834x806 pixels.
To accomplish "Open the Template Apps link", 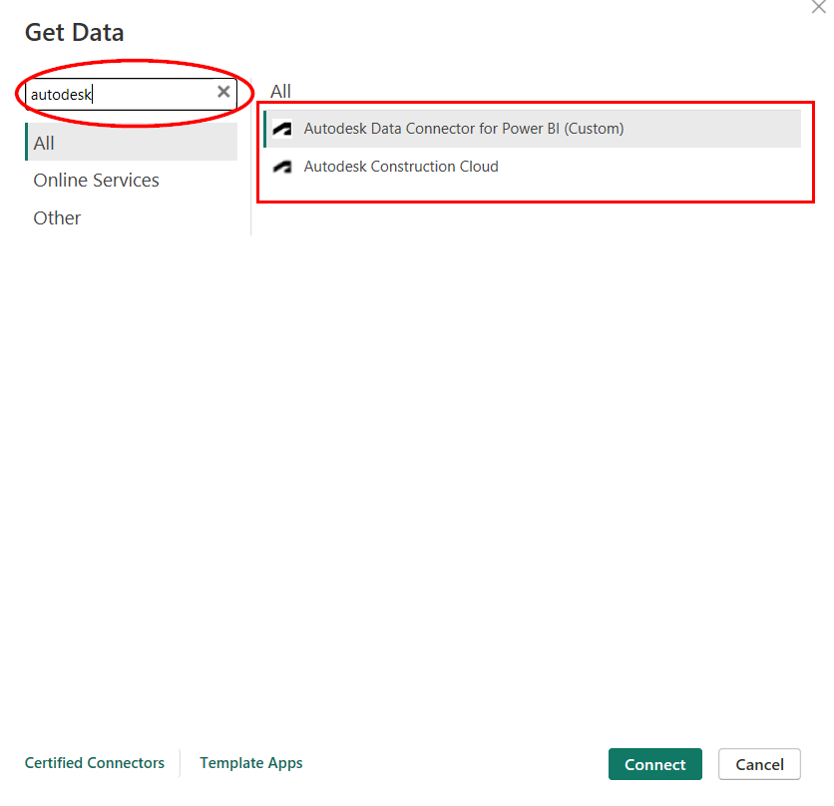I will click(250, 763).
